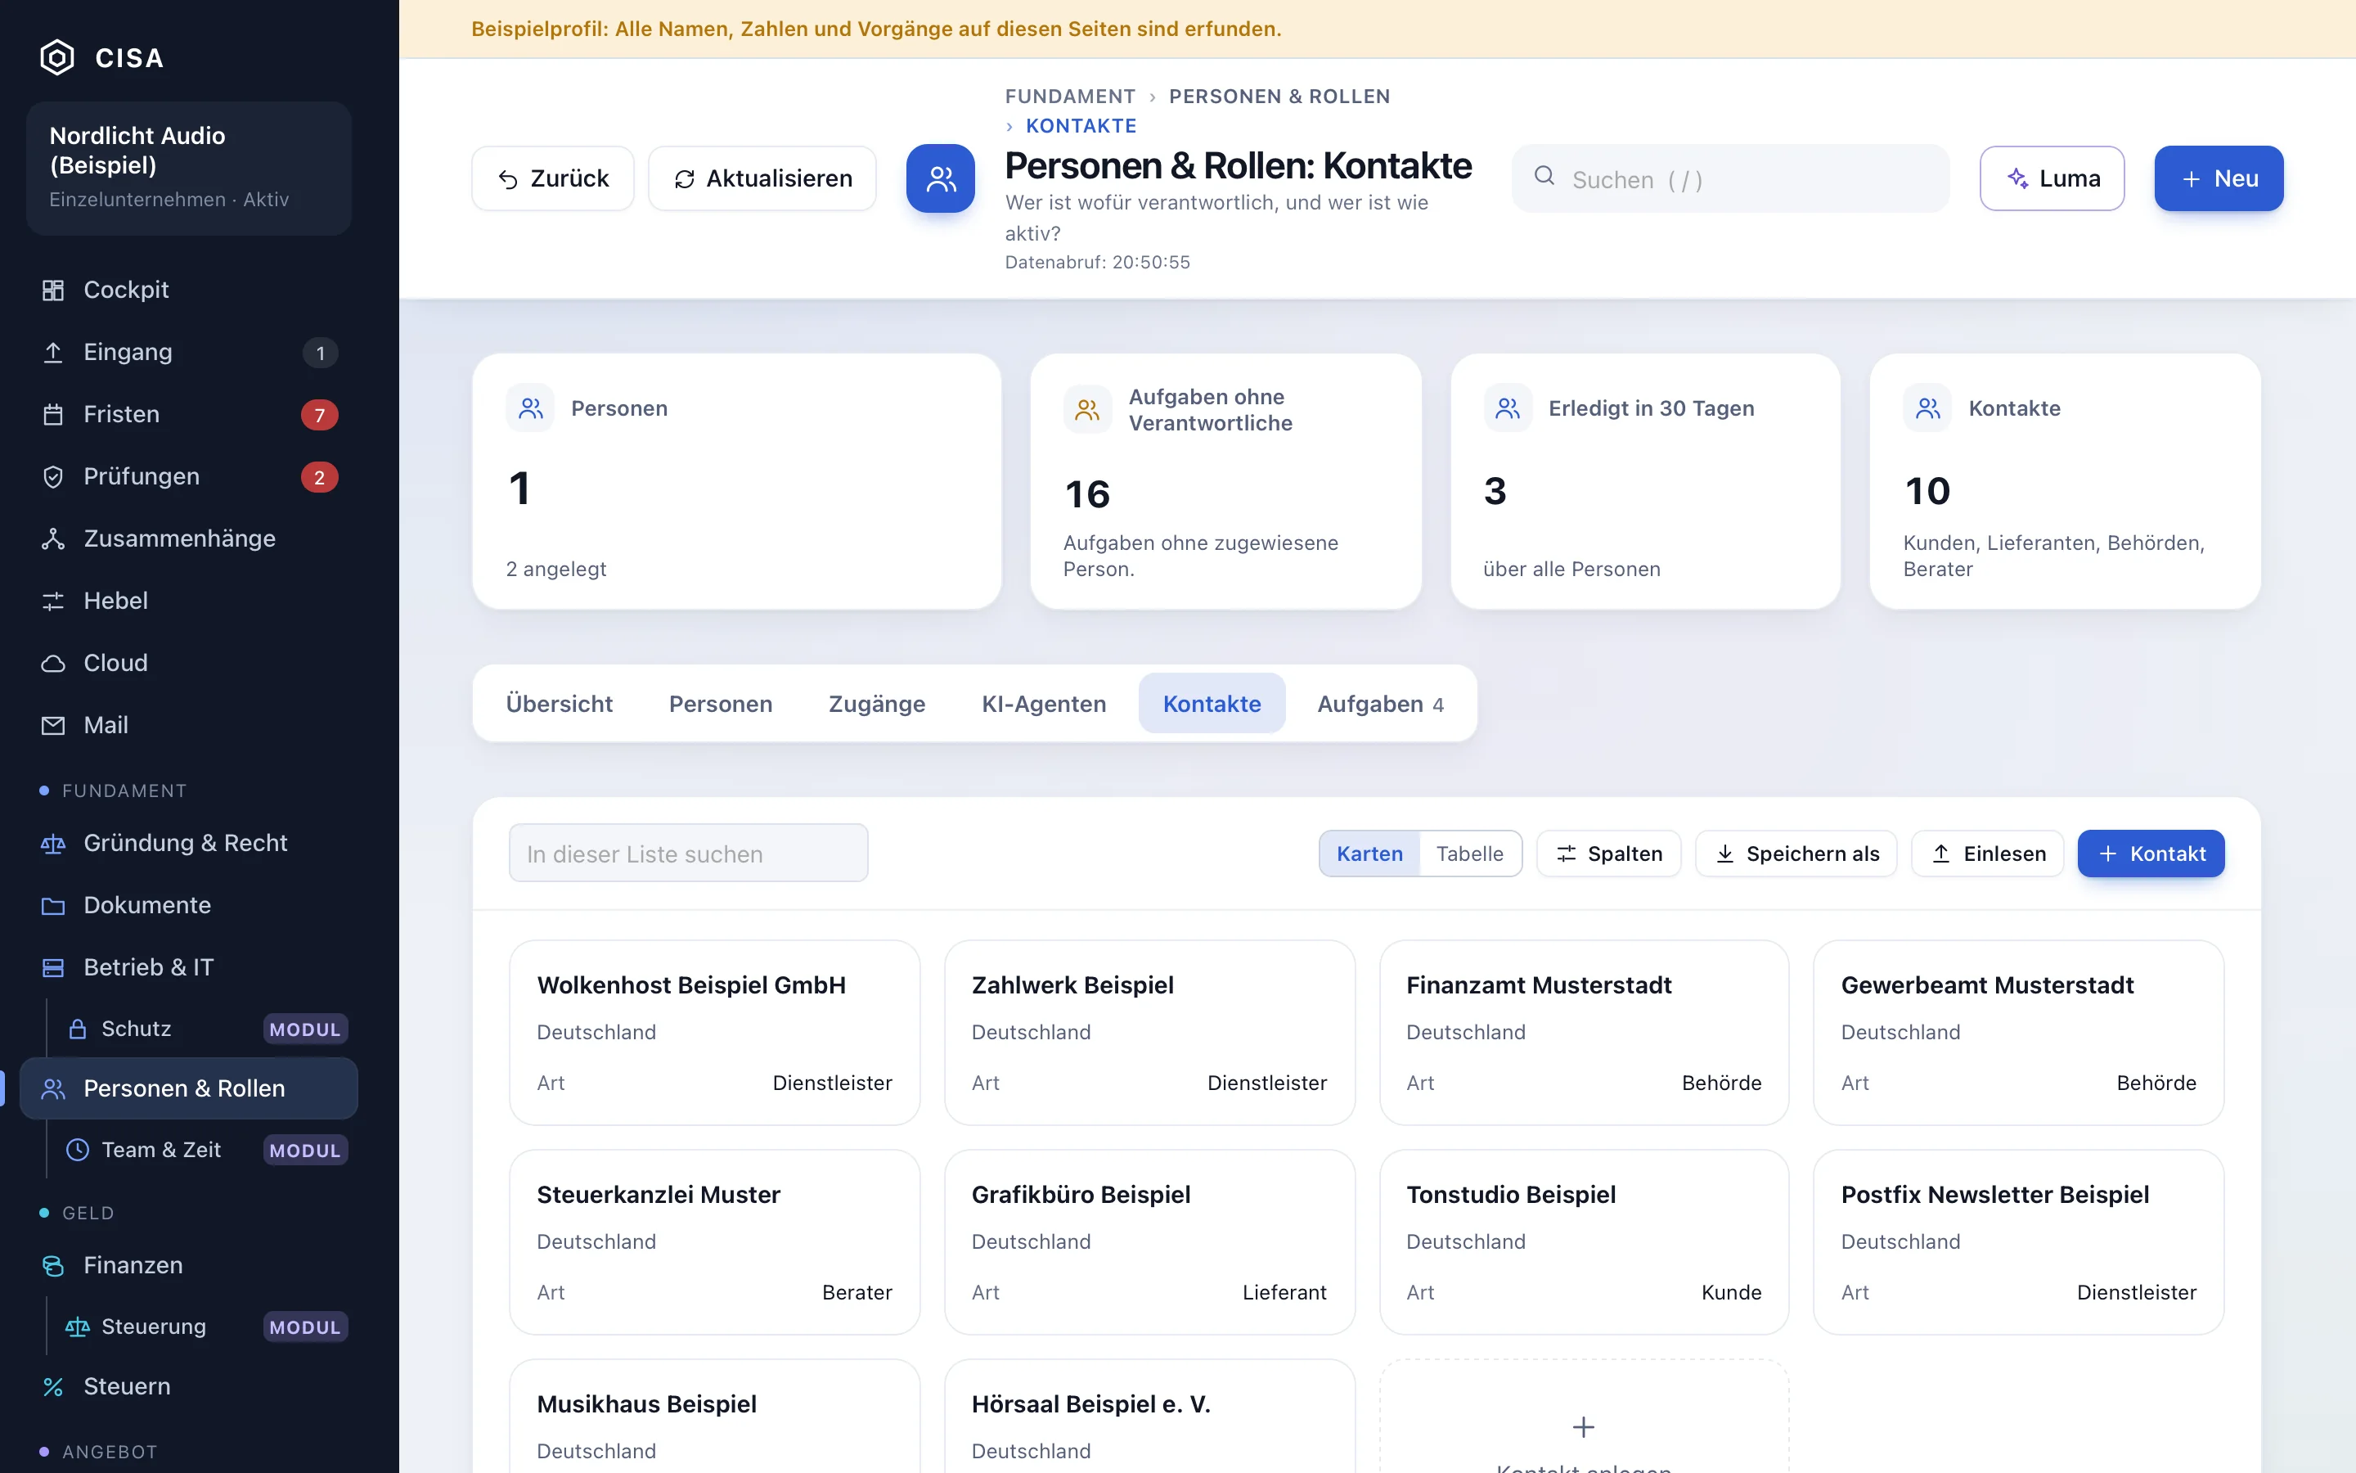Open the Mail section

point(189,725)
